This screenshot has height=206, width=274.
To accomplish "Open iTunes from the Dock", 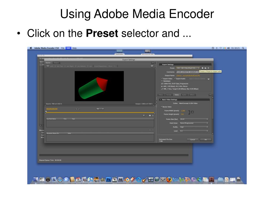I will tap(90, 179).
